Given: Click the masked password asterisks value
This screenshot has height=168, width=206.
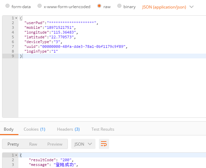Looking at the screenshot, I should click(x=72, y=23).
